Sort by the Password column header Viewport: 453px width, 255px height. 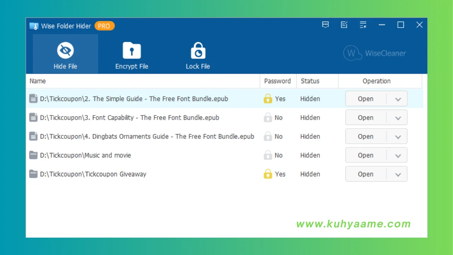278,81
